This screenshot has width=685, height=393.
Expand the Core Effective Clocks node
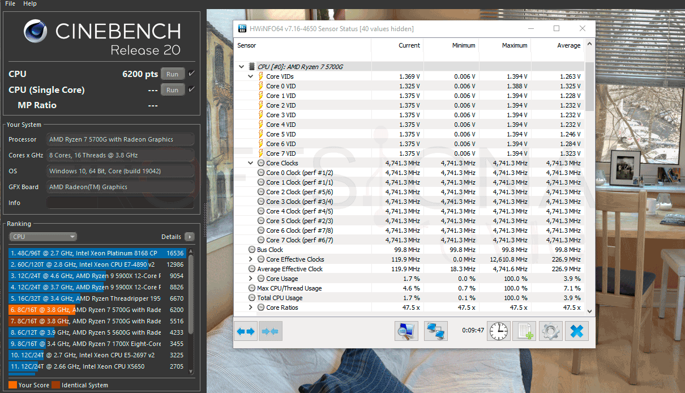point(251,259)
